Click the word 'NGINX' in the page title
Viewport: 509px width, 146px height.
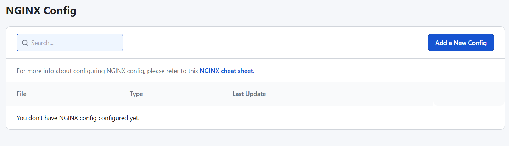[x=23, y=11]
